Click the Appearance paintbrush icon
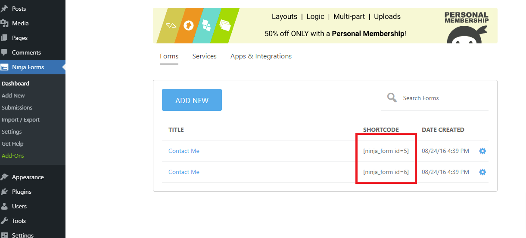This screenshot has height=238, width=526. point(4,177)
